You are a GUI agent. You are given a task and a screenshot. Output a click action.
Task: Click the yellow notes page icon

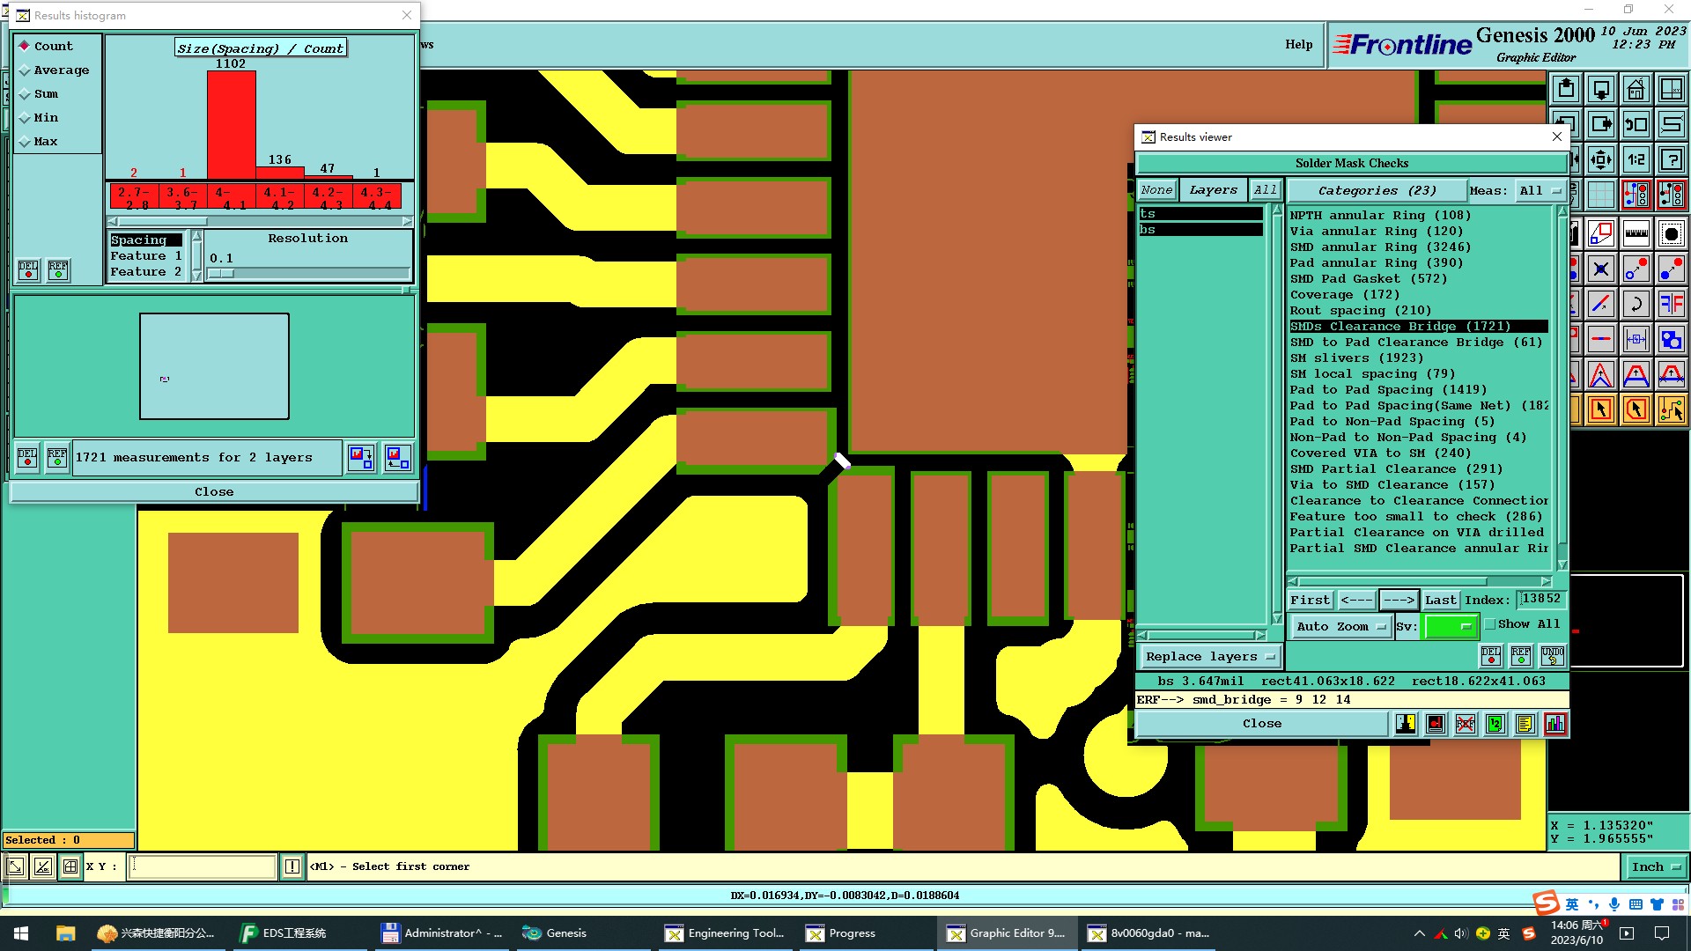click(1525, 724)
